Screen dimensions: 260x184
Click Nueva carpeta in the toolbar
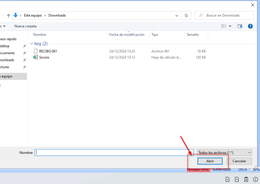point(25,26)
